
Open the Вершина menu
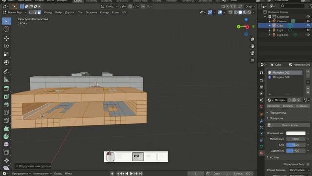tap(91, 12)
